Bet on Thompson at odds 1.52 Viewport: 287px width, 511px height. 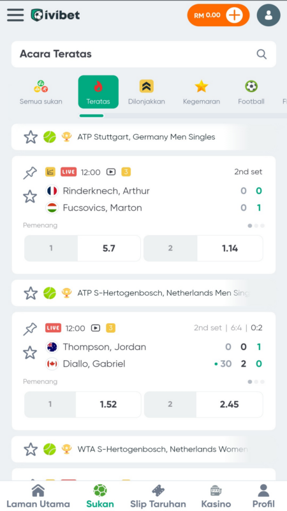83,404
